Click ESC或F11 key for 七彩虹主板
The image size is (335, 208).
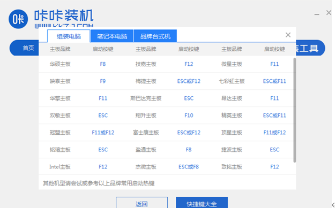(x=274, y=81)
